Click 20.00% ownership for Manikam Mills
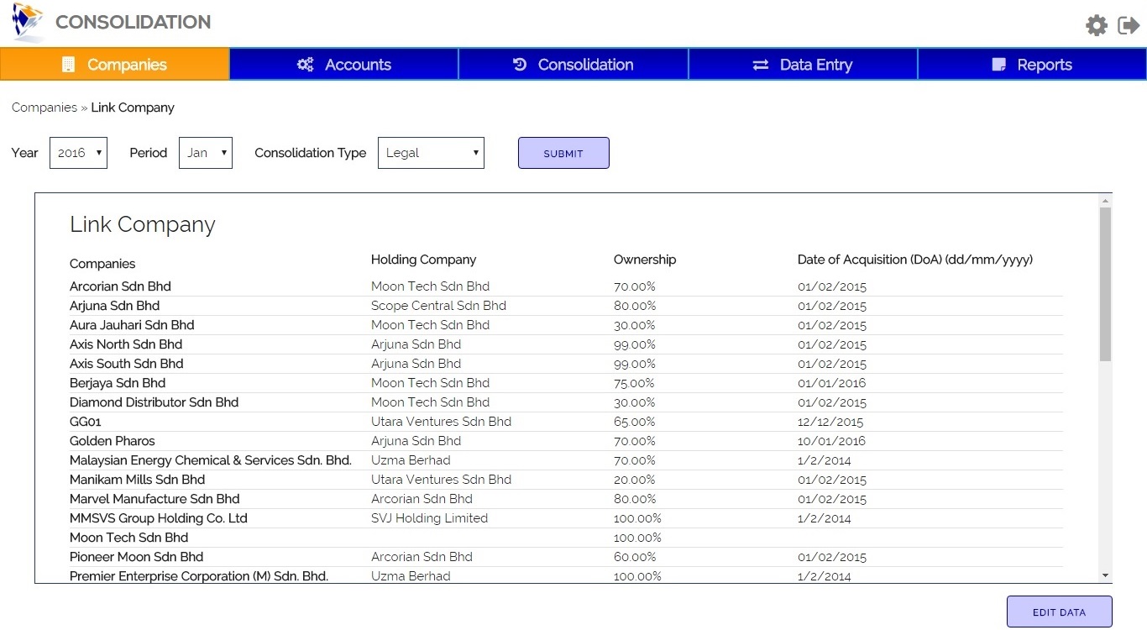The image size is (1147, 630). [634, 480]
